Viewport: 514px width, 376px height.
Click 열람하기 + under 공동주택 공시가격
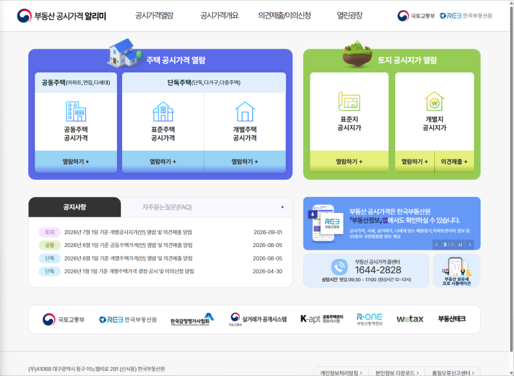[x=76, y=161]
